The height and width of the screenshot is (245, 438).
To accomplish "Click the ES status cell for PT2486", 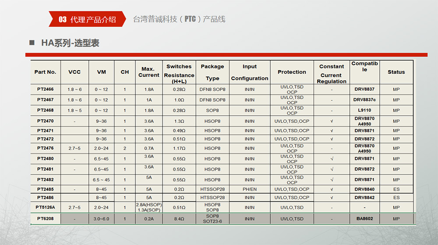I will (396, 198).
